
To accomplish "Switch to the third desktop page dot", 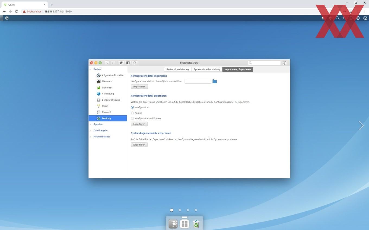I will pos(188,210).
